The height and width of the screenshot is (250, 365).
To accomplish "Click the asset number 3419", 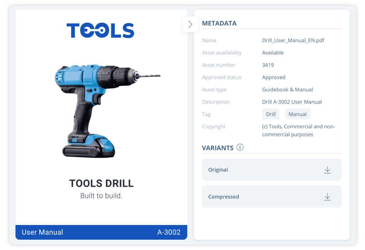I will pos(268,65).
